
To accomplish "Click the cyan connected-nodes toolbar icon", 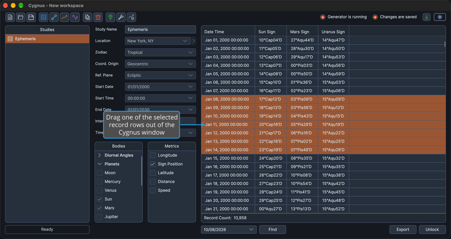I will [54, 17].
